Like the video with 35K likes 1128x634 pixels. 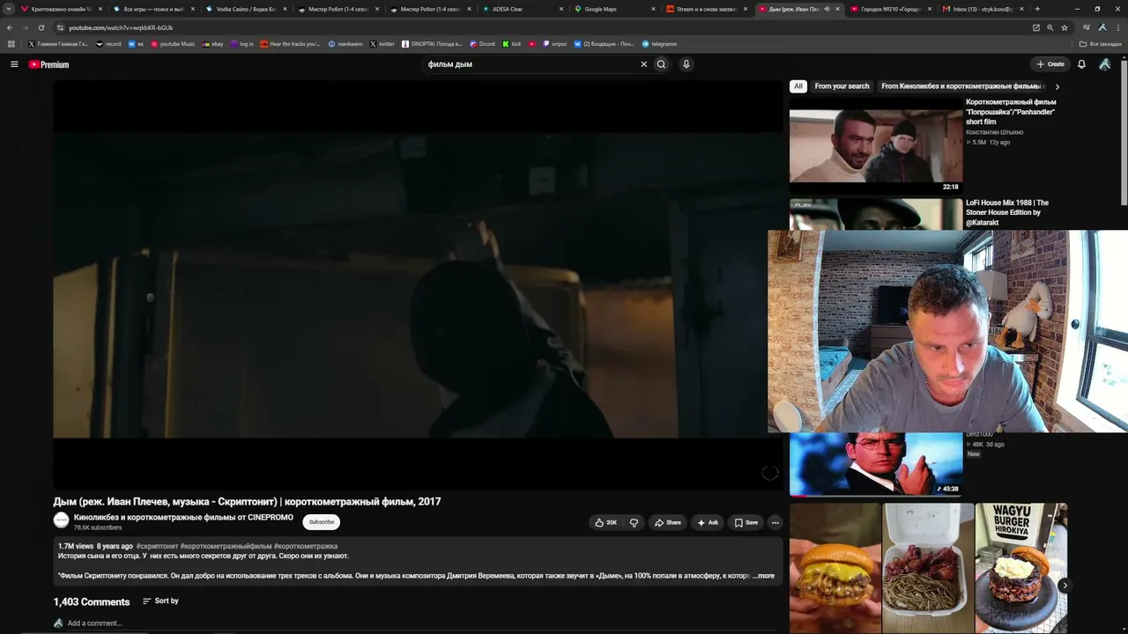605,522
